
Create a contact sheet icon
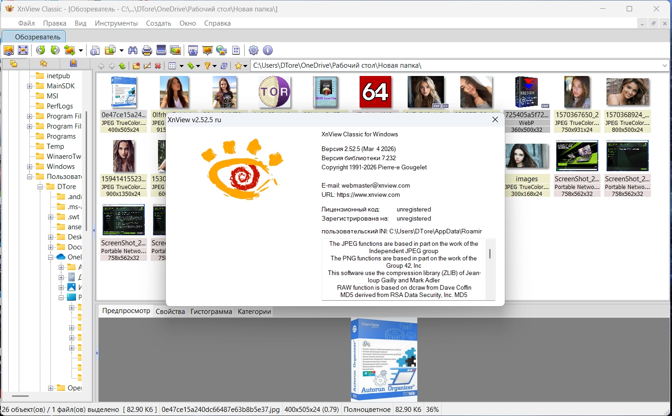pyautogui.click(x=236, y=50)
